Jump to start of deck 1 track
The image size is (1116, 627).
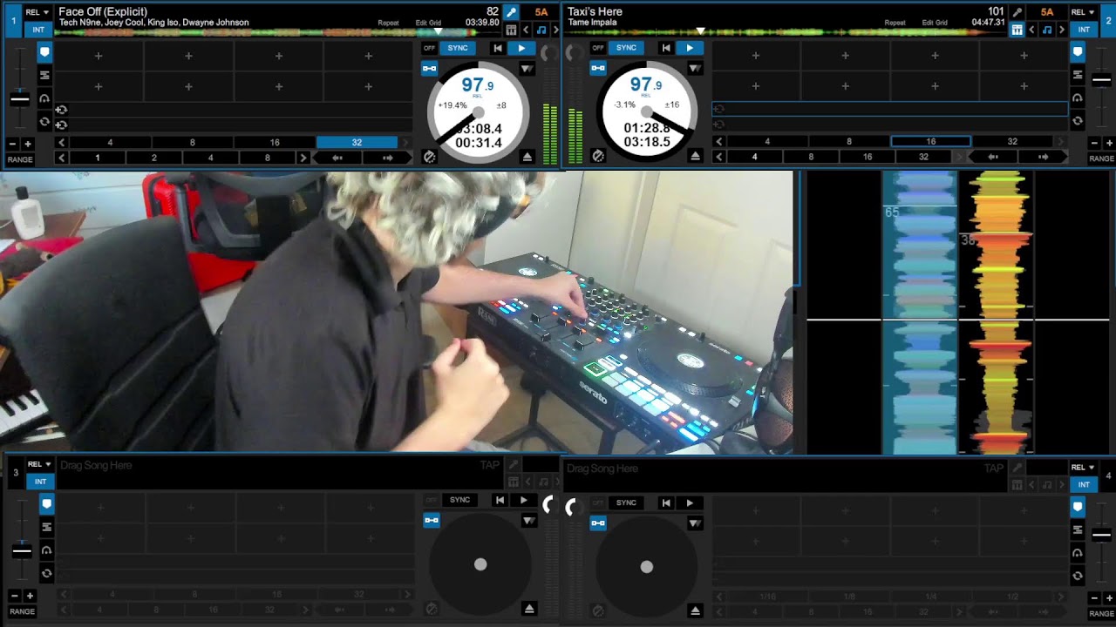pyautogui.click(x=497, y=49)
